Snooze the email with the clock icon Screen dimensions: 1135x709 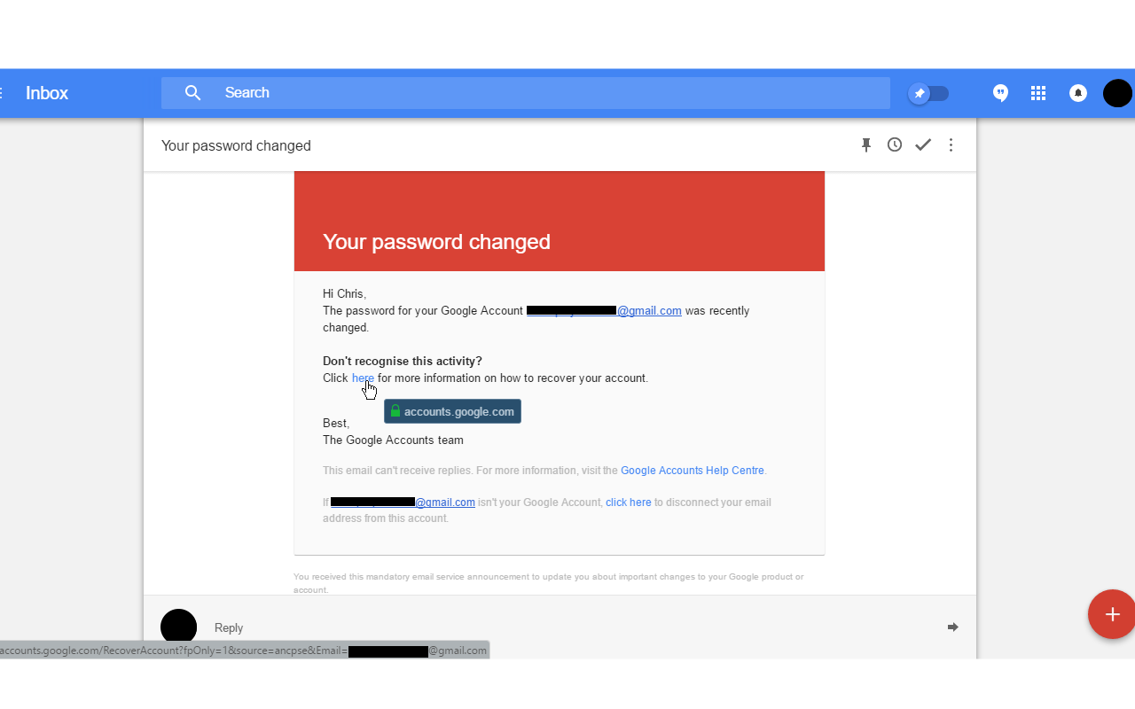[895, 145]
